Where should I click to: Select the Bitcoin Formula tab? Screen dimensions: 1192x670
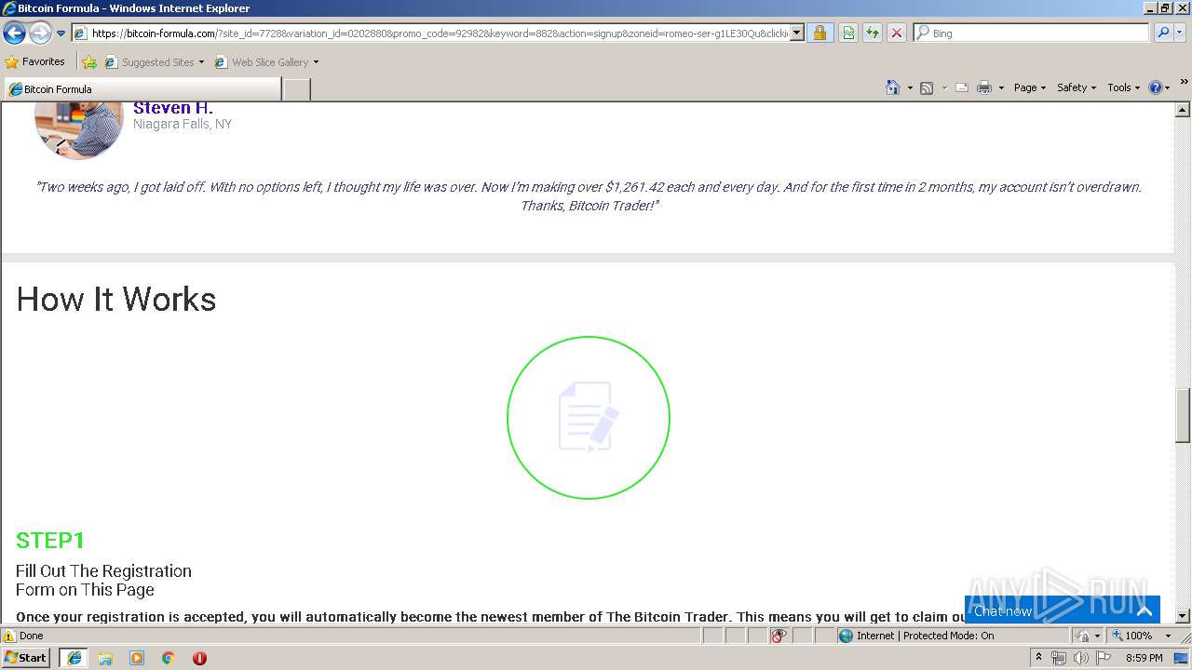pos(142,89)
